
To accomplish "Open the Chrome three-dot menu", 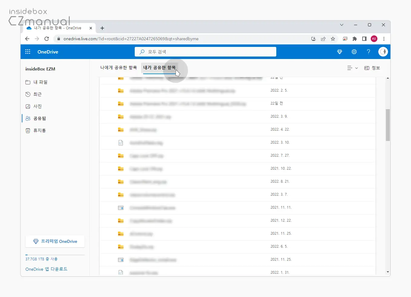I will click(x=384, y=39).
